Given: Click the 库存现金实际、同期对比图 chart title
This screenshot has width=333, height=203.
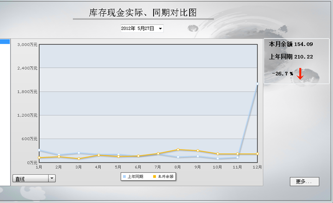Looking at the screenshot, I should tap(143, 13).
